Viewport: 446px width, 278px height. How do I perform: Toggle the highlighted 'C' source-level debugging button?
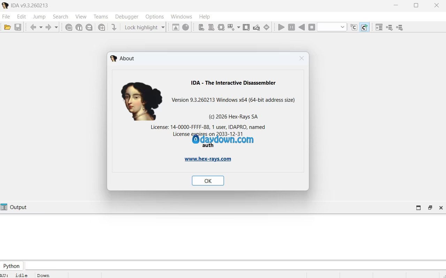pos(364,27)
